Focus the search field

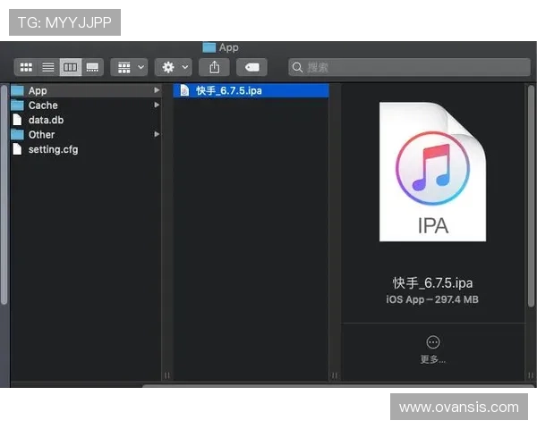tap(409, 67)
